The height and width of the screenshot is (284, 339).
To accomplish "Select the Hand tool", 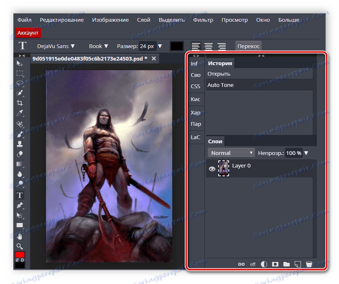I will tap(20, 236).
